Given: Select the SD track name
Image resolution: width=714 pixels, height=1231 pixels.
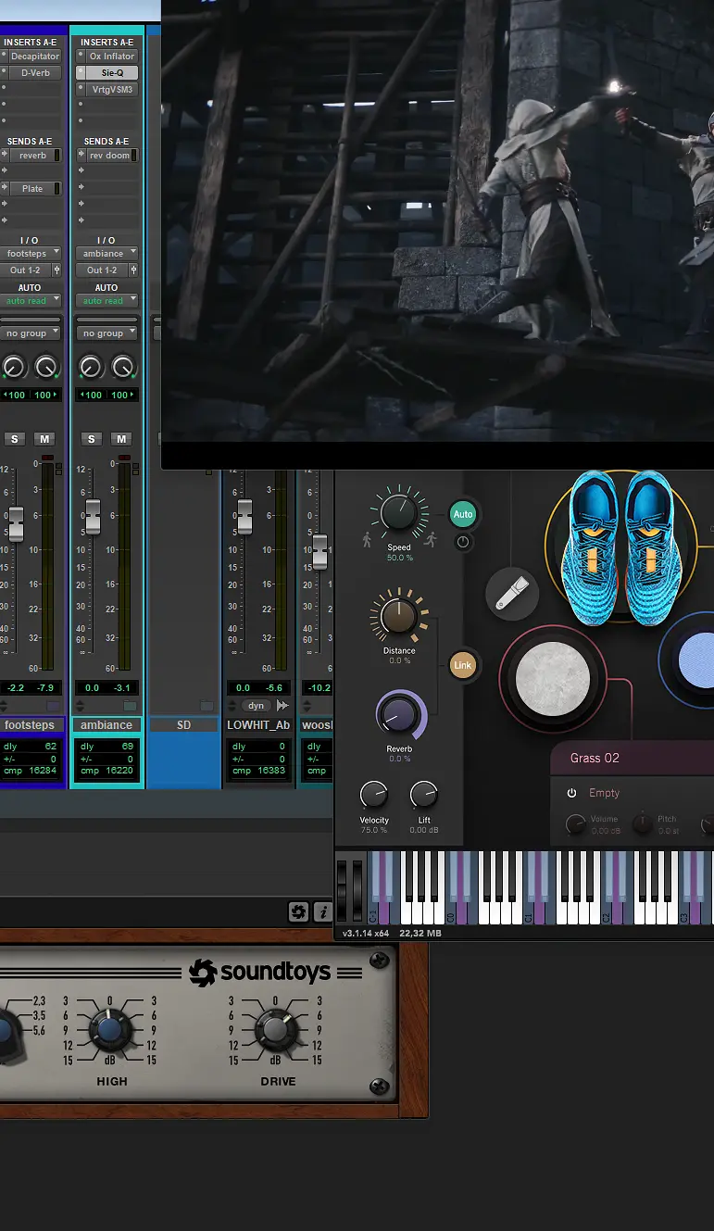Looking at the screenshot, I should click(183, 725).
